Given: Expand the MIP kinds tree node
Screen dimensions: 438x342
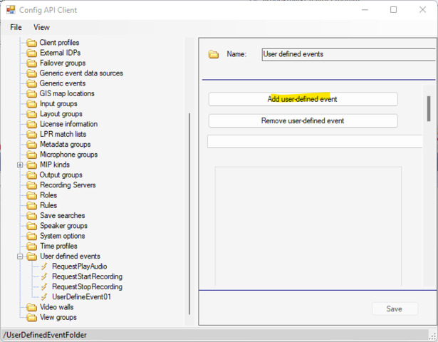Looking at the screenshot, I should pyautogui.click(x=20, y=165).
